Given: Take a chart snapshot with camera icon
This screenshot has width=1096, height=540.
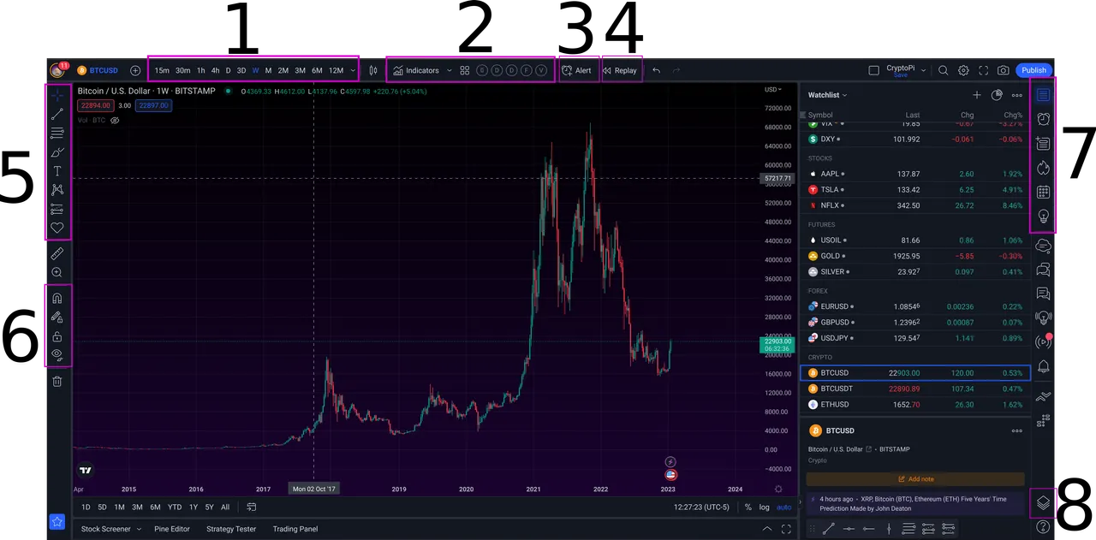Looking at the screenshot, I should 1003,70.
